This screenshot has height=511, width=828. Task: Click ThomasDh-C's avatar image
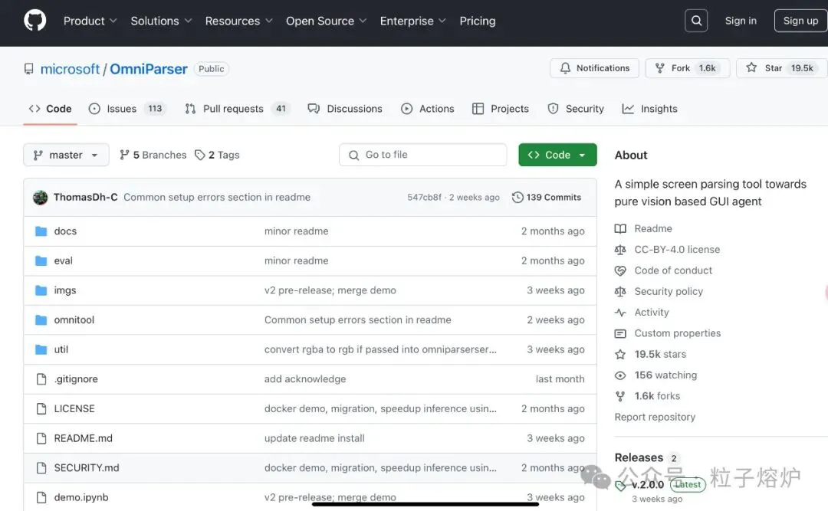click(40, 198)
